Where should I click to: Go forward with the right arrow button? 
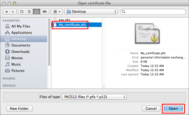click(13, 12)
